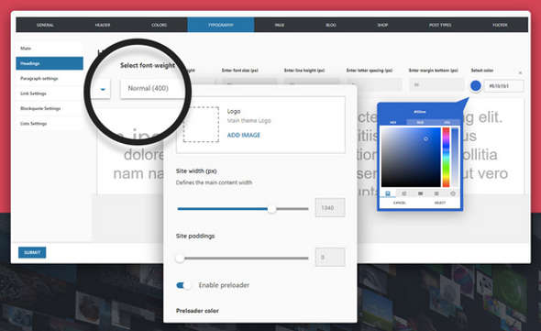Open Link Settings in the sidebar
541x331 pixels.
50,94
